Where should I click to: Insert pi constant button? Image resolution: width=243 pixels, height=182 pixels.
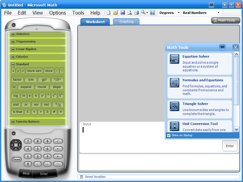[x=36, y=96]
